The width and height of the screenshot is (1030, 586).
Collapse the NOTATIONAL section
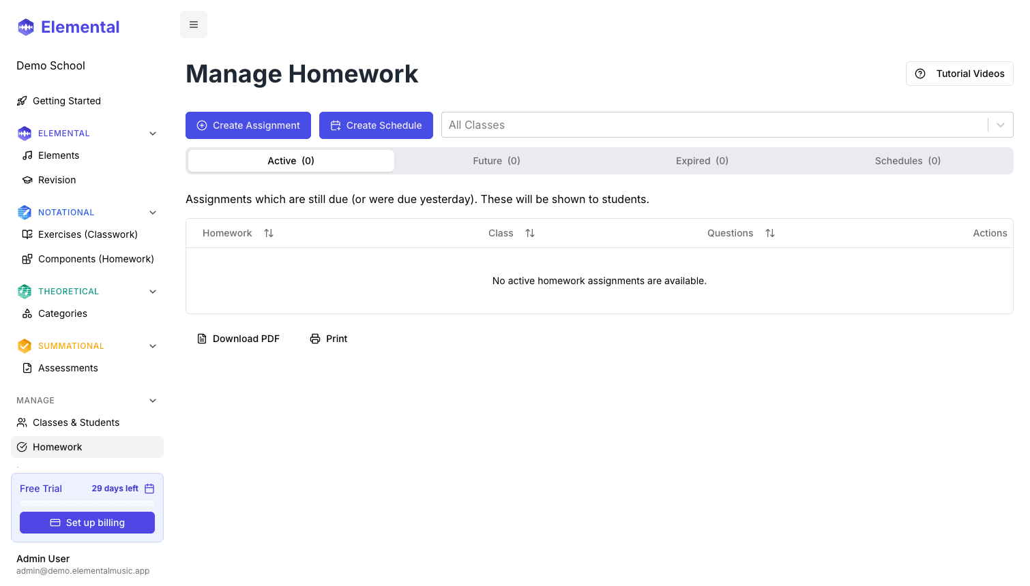[x=152, y=212]
